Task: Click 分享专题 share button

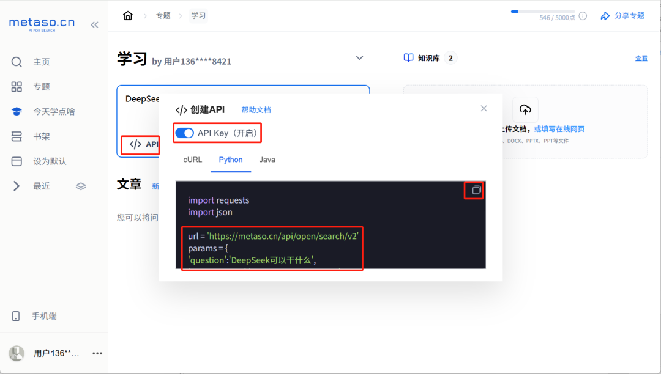Action: click(622, 15)
